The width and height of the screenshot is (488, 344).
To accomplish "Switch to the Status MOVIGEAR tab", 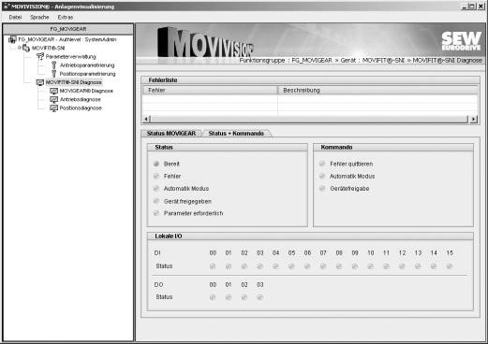I will (x=171, y=134).
